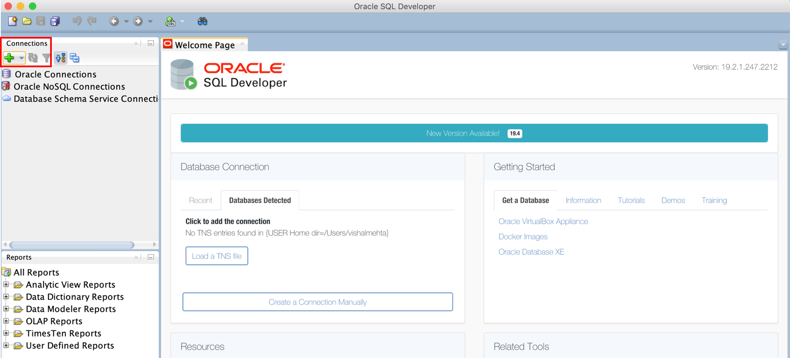Expand the OLAP Reports folder
Screen dimensions: 790x358
click(6, 321)
